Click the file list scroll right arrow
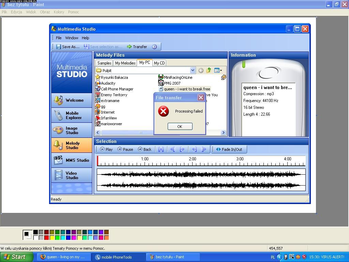 224,132
